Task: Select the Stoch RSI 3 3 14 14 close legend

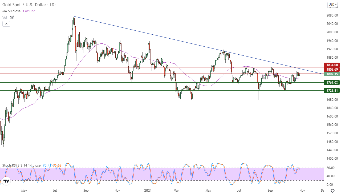Action: pyautogui.click(x=22, y=165)
